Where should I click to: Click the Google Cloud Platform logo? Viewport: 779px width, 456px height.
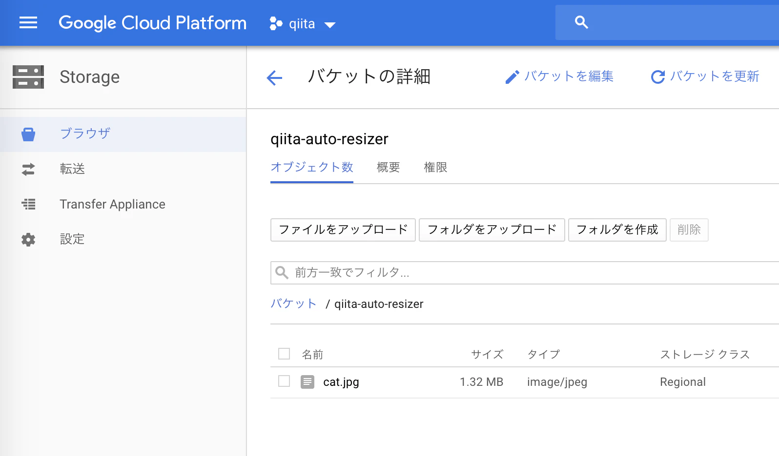pos(153,23)
